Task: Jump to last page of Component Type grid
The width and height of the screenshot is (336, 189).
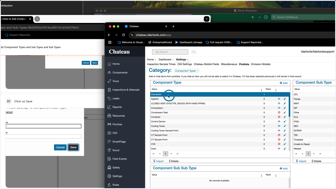Action: coord(178,154)
